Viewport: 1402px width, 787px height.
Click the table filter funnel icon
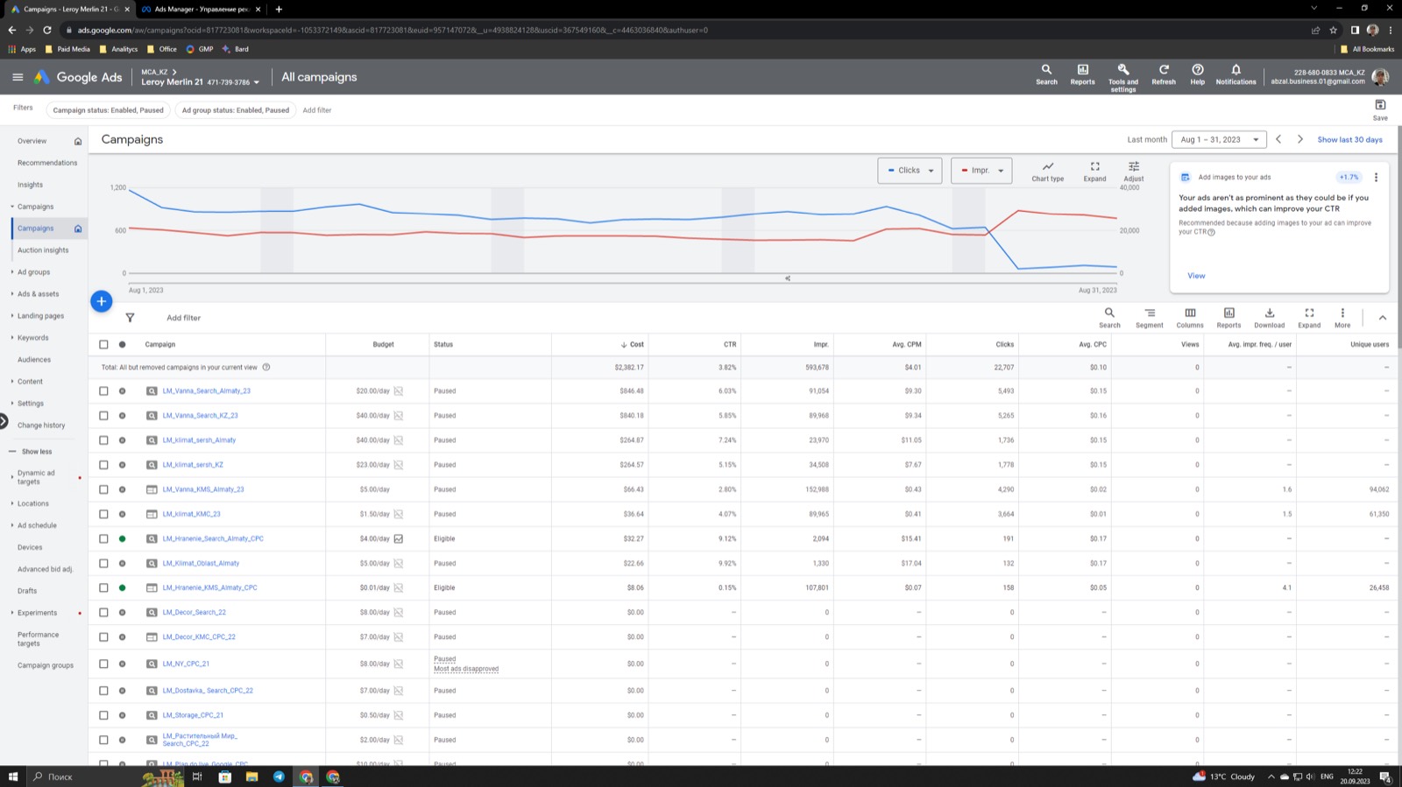tap(130, 318)
